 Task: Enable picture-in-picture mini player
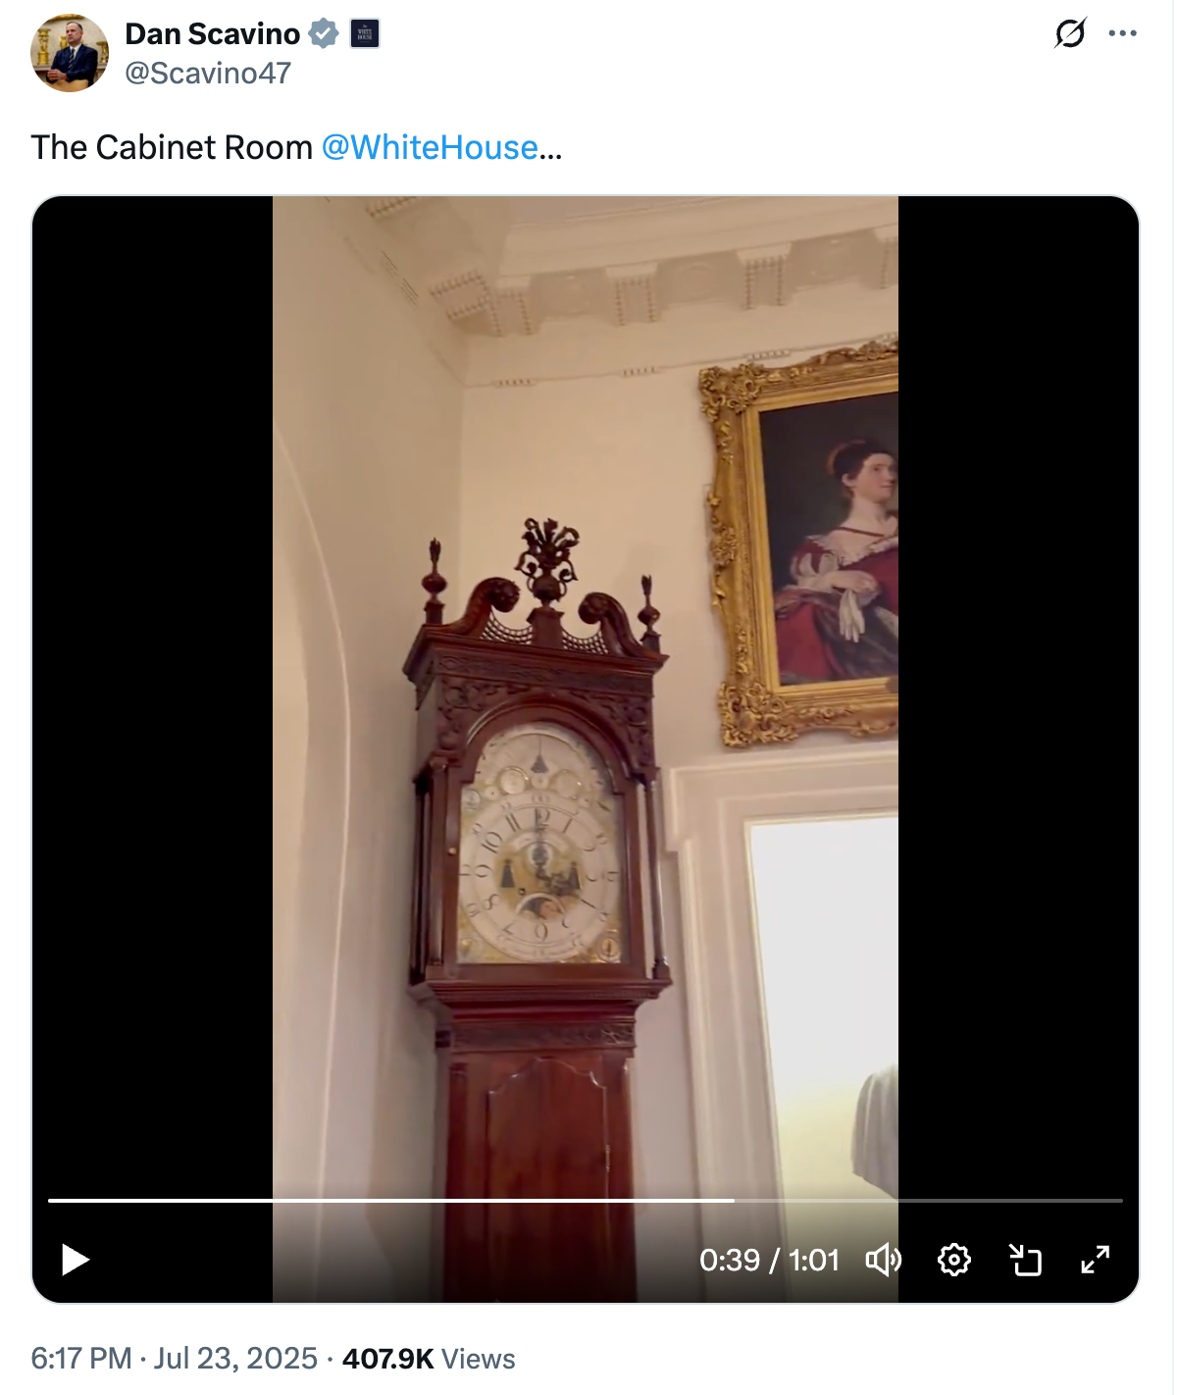coord(1025,1260)
